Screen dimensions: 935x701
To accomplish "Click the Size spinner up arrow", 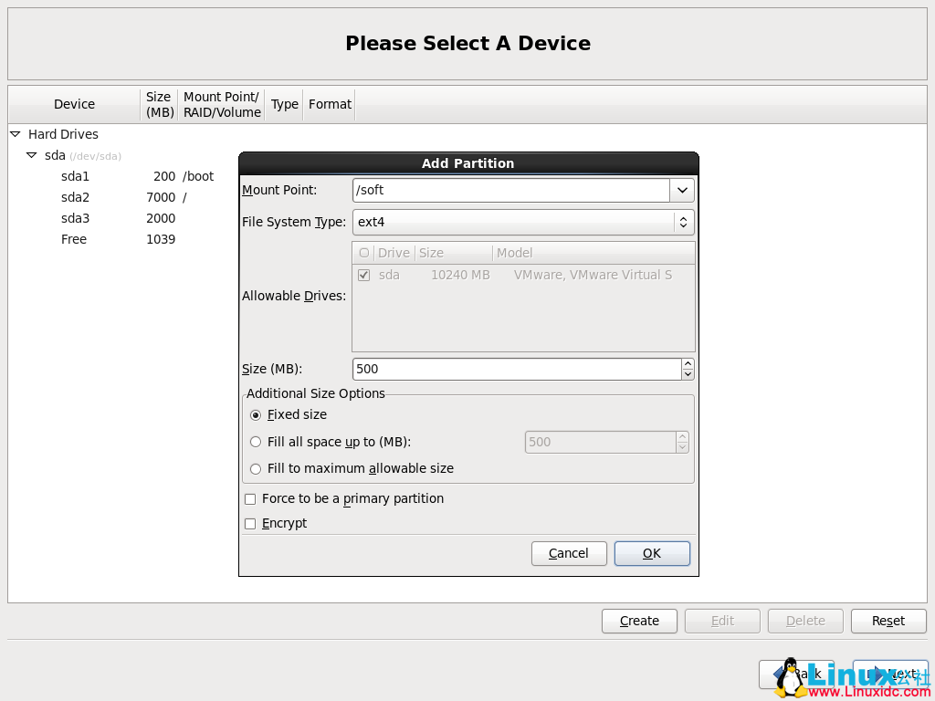I will 688,363.
